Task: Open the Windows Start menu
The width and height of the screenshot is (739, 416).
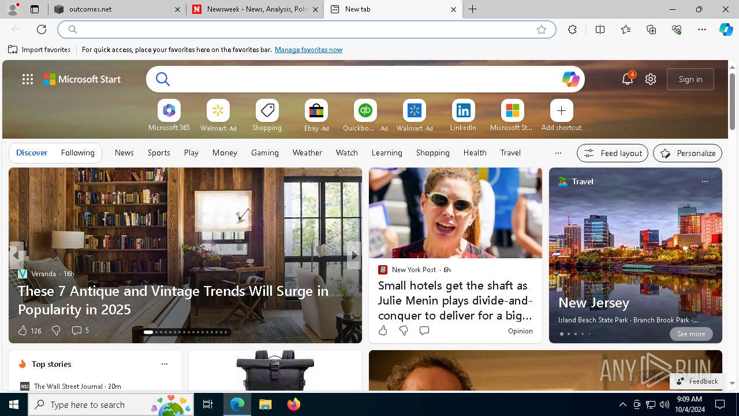Action: pyautogui.click(x=14, y=404)
